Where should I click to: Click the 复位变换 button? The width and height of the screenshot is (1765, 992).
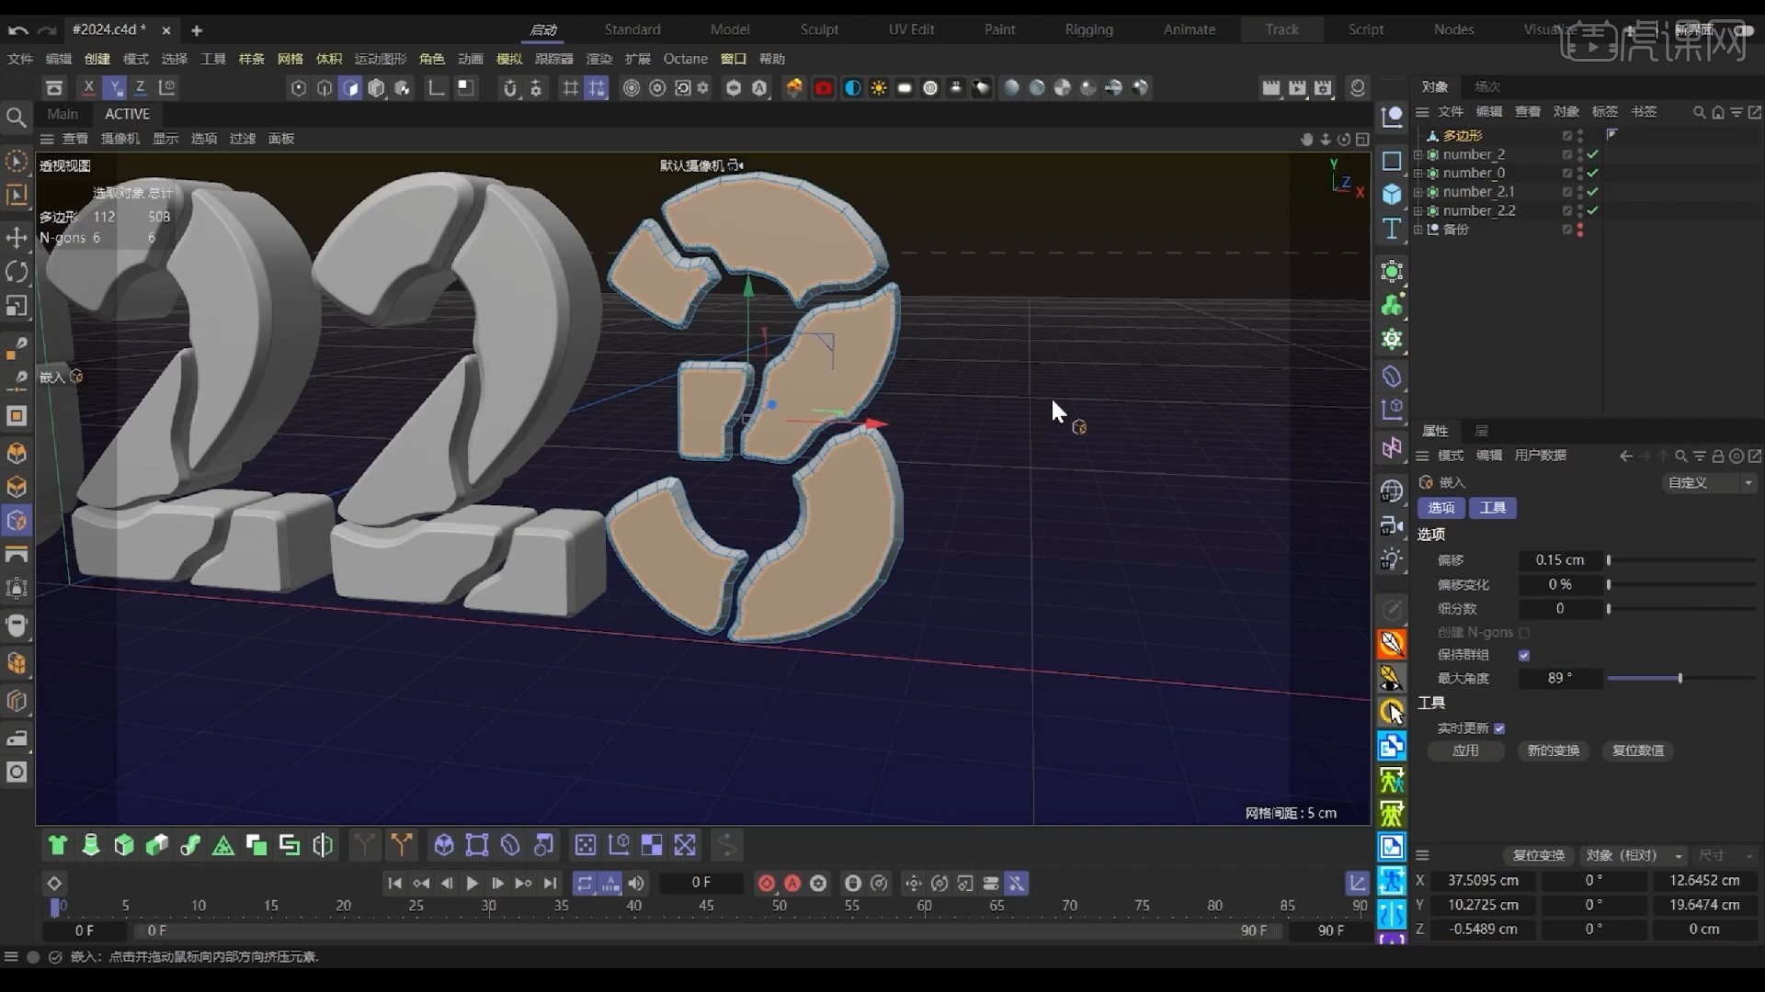(x=1538, y=855)
